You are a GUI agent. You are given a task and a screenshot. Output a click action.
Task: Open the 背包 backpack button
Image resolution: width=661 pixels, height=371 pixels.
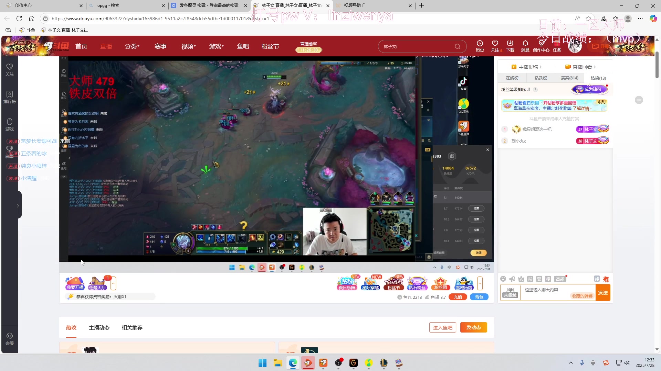(479, 297)
